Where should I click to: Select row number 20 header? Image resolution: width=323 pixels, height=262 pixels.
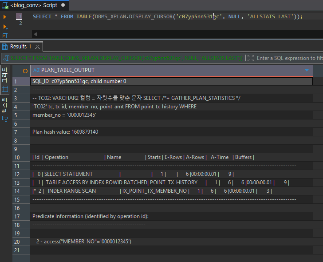21,242
